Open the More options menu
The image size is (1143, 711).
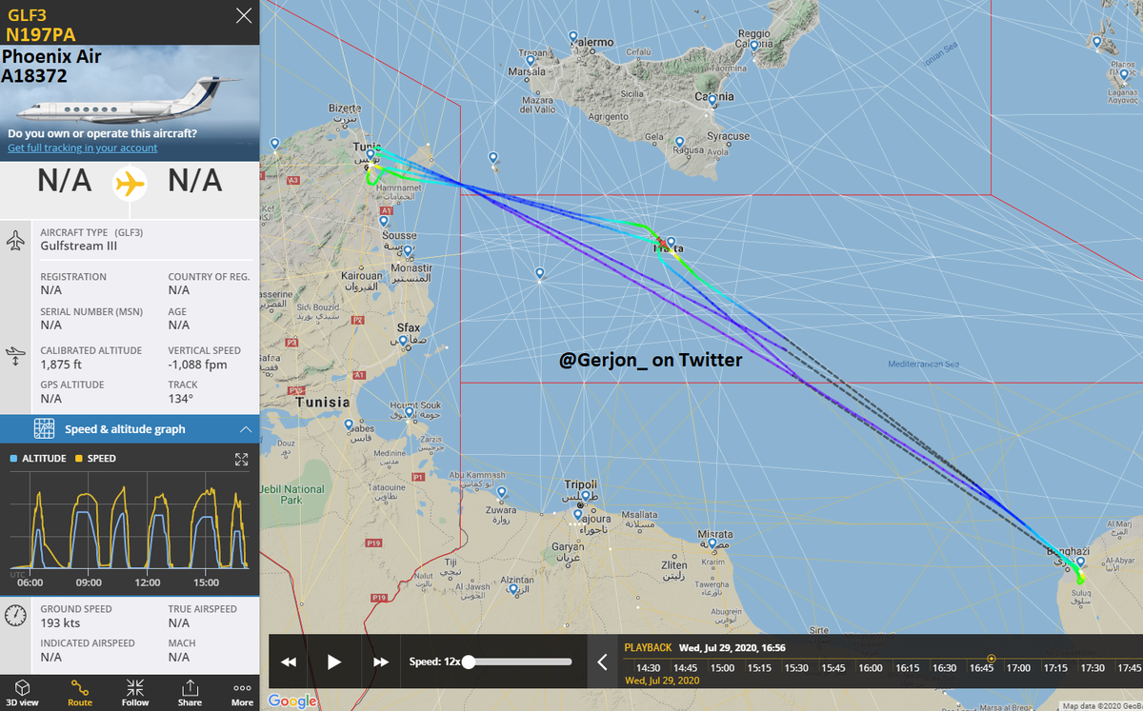[x=243, y=692]
